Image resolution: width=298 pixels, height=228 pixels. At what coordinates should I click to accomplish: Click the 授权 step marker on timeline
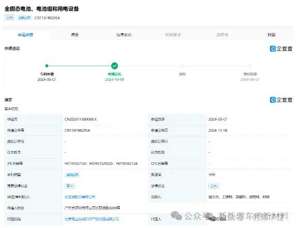[x=182, y=66]
